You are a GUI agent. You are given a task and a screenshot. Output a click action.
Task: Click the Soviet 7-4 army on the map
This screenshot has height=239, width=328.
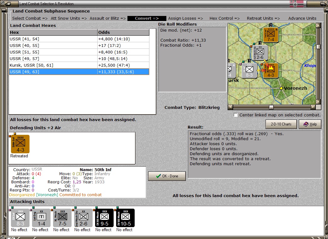pyautogui.click(x=271, y=35)
